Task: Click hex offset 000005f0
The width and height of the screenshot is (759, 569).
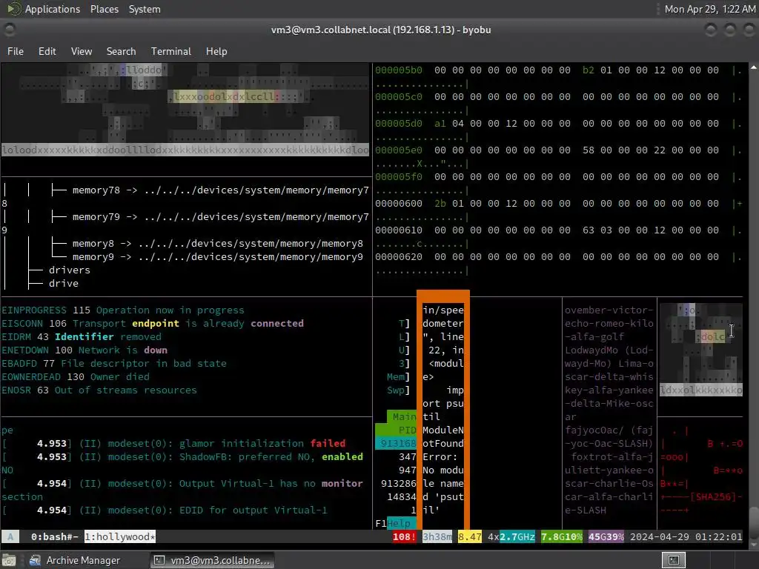Action: coord(398,176)
